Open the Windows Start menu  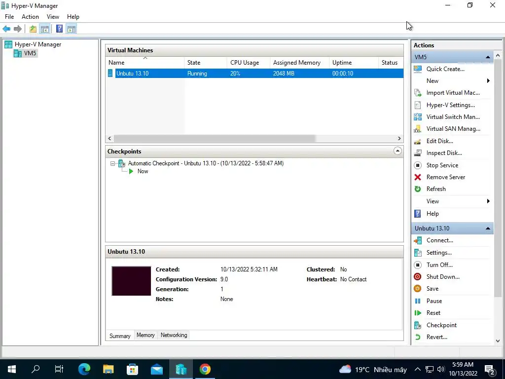tap(12, 369)
